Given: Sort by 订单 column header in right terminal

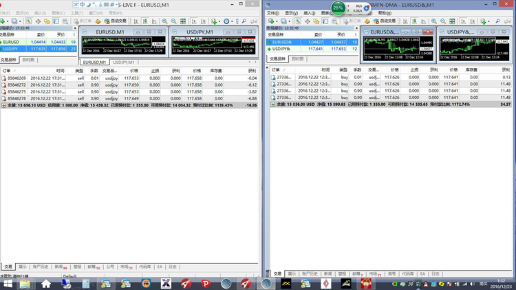Looking at the screenshot, I should 277,70.
